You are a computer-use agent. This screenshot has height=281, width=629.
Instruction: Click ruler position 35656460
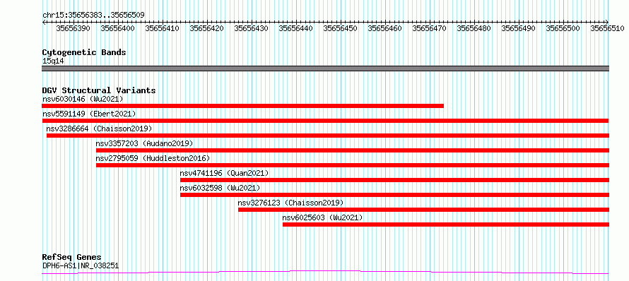[384, 28]
